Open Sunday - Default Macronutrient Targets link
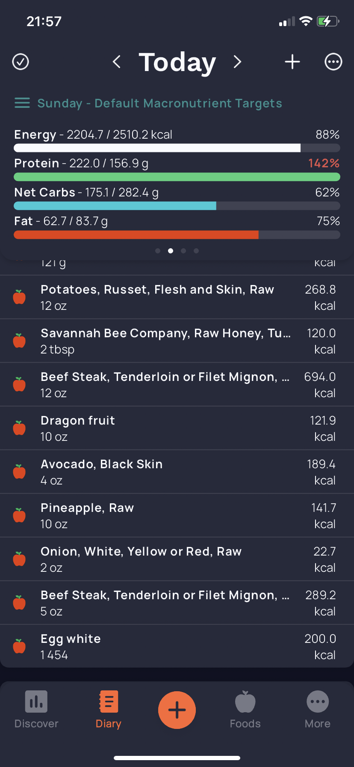354x767 pixels. tap(160, 103)
